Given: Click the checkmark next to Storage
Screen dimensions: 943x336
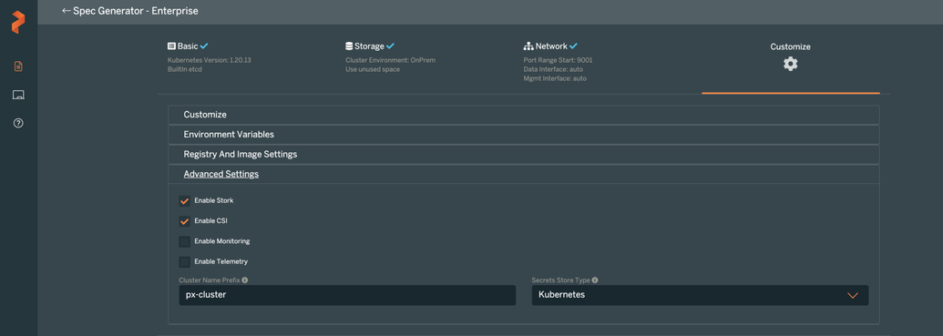Looking at the screenshot, I should pyautogui.click(x=390, y=46).
